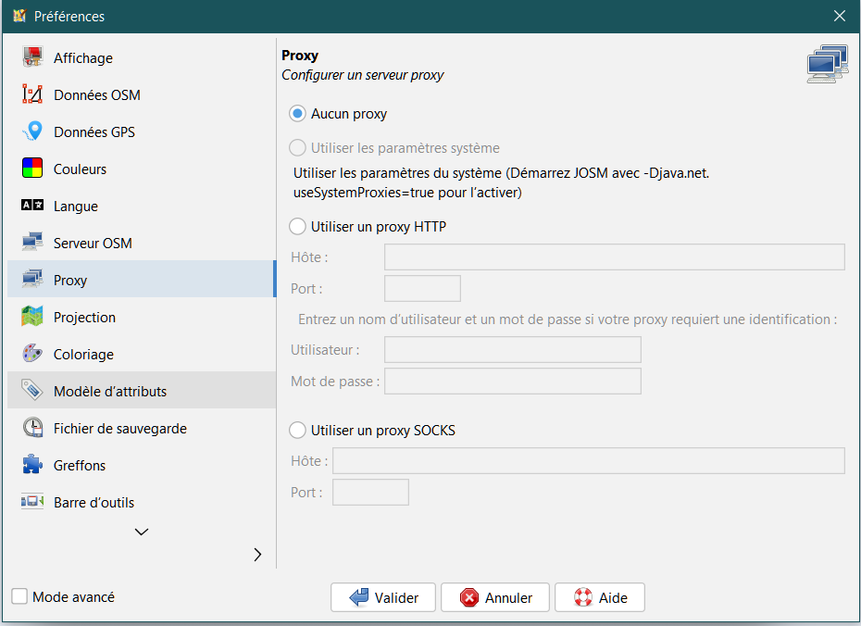Open the Langue language icon
Image resolution: width=861 pixels, height=626 pixels.
pyautogui.click(x=32, y=207)
